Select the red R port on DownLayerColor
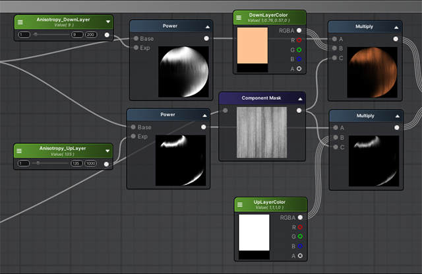 299,40
